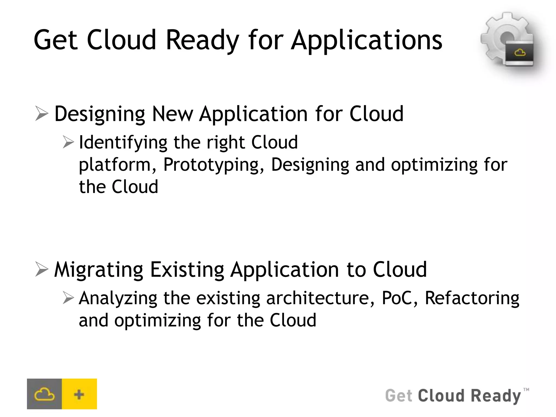Click the Get Cloud Ready logo text

click(457, 396)
